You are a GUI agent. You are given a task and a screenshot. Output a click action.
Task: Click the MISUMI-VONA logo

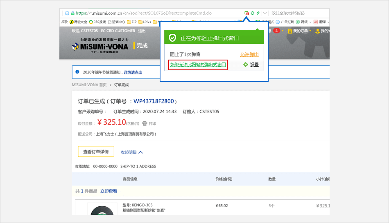100,46
